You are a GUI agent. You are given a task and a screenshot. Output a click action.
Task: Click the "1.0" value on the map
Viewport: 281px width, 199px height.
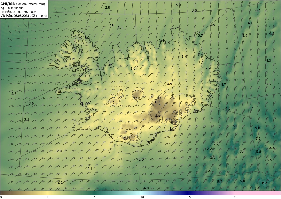[133, 68]
